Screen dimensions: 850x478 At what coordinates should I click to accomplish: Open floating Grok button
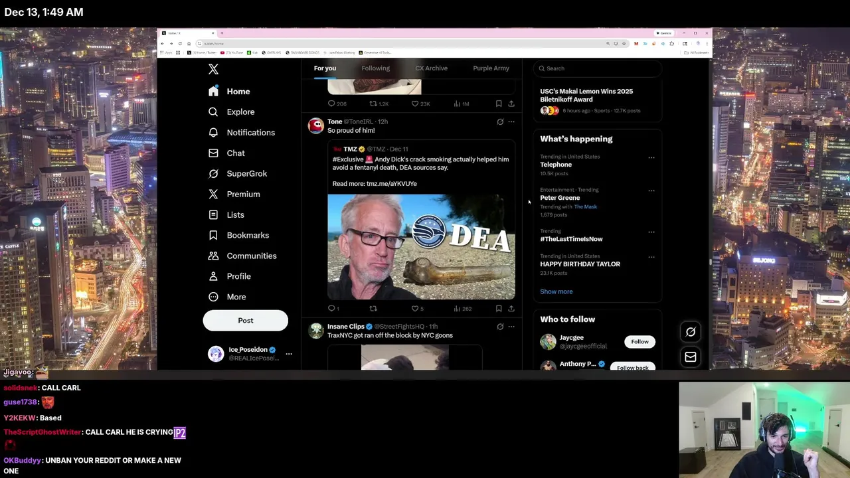[691, 332]
